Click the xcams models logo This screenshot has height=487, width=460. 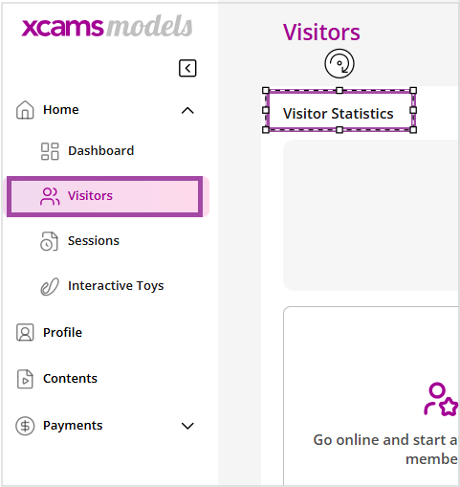coord(107,26)
